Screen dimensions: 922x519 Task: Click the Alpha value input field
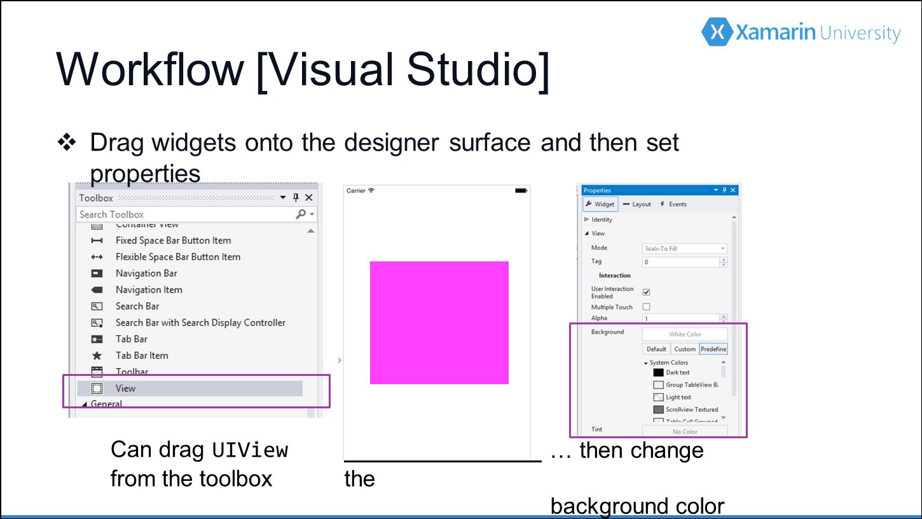click(x=680, y=318)
